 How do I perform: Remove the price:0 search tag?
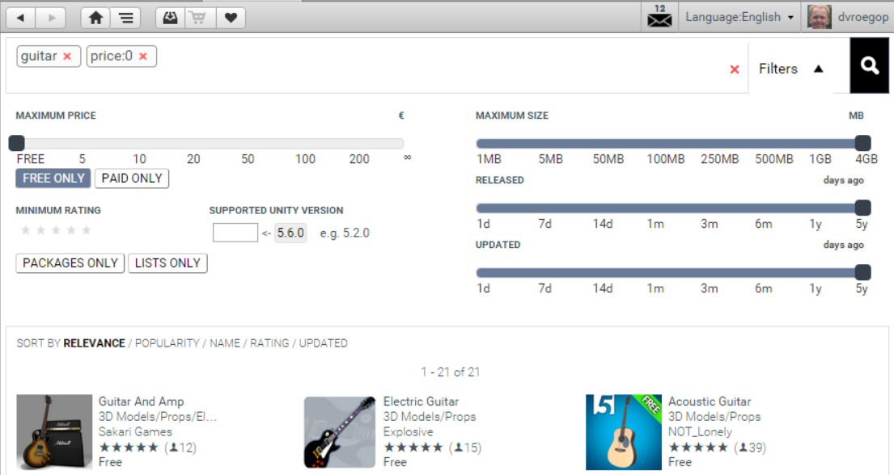point(143,57)
